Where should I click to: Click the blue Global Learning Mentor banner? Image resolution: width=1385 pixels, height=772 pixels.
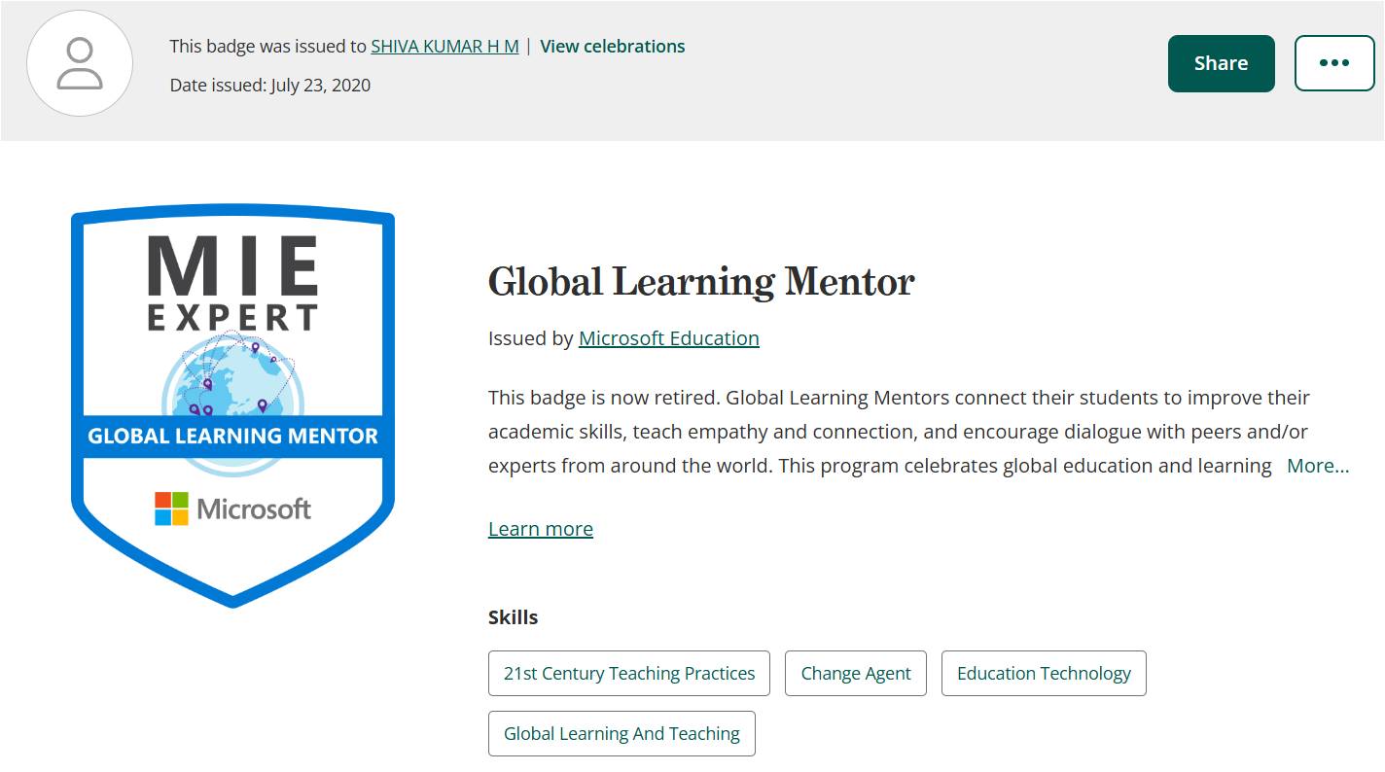[x=233, y=435]
